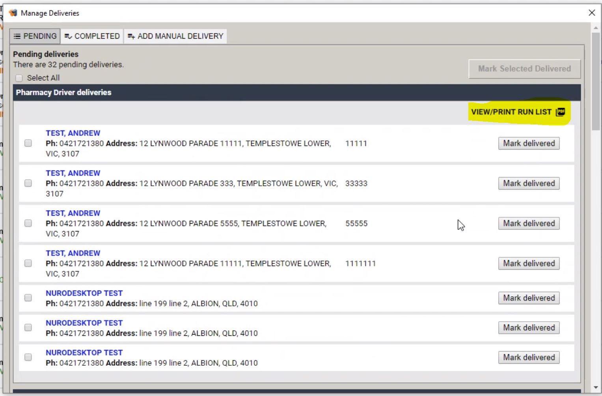Check the box for the delivery with code 11111
Viewport: 602px width, 396px height.
click(x=28, y=143)
